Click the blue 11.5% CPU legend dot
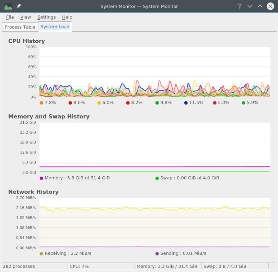This screenshot has width=278, height=272. click(x=186, y=103)
